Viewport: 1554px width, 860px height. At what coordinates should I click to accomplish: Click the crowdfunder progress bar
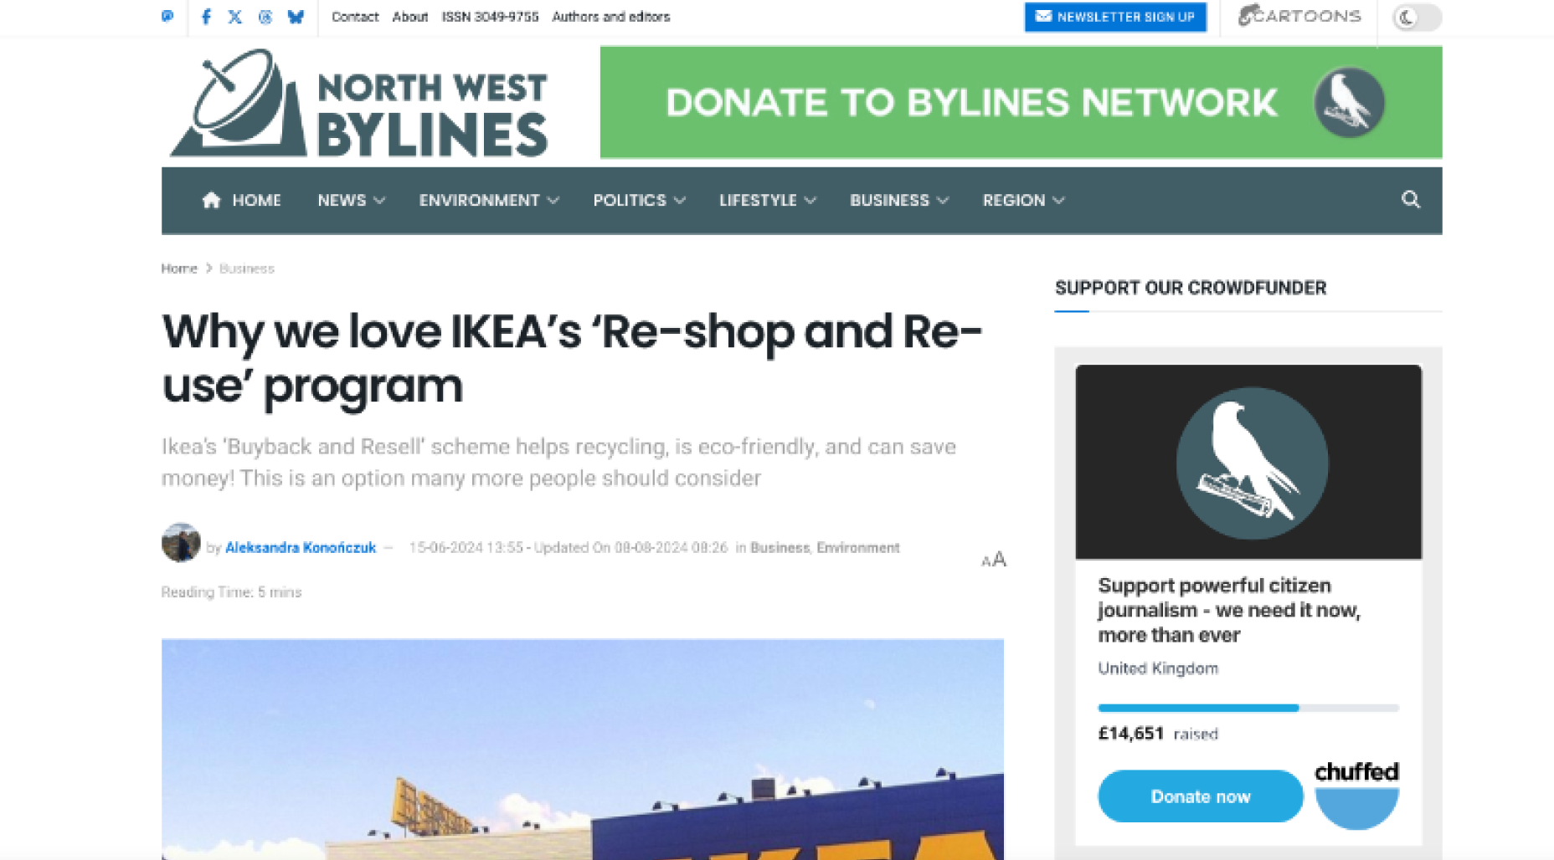coord(1248,708)
